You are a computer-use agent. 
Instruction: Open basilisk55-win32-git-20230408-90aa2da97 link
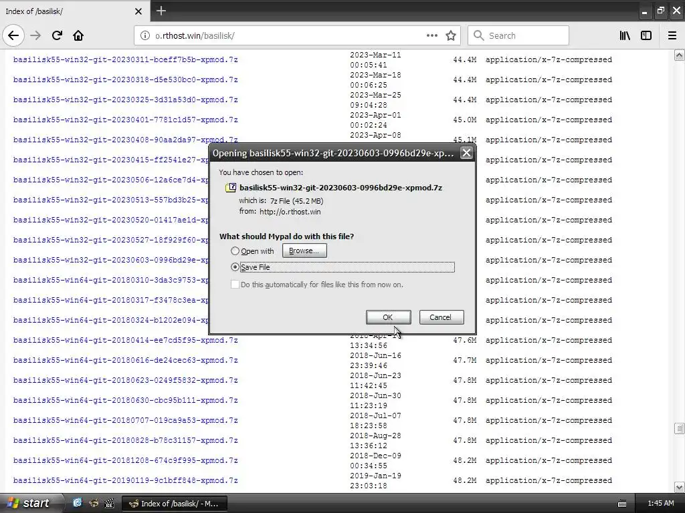(125, 140)
